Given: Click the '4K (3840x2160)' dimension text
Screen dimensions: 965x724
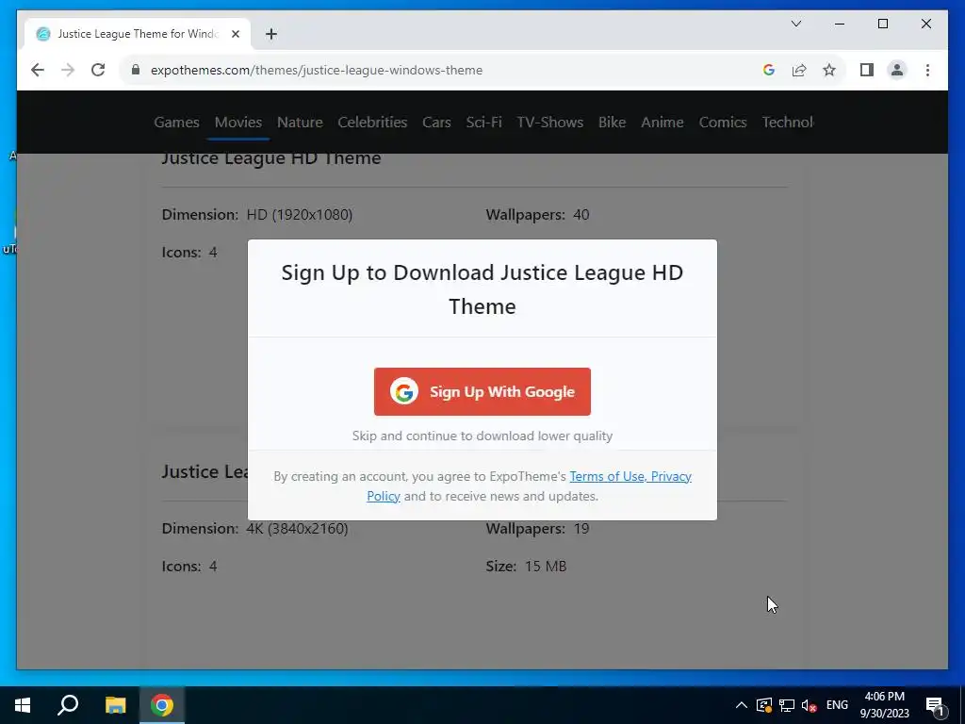Looking at the screenshot, I should [x=297, y=529].
